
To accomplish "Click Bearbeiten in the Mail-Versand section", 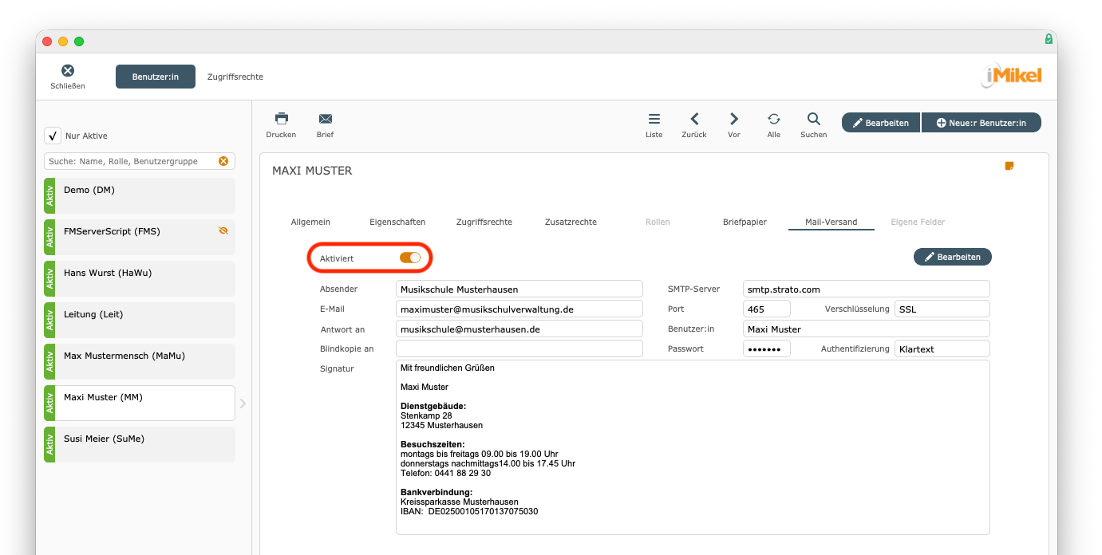I will coord(953,257).
